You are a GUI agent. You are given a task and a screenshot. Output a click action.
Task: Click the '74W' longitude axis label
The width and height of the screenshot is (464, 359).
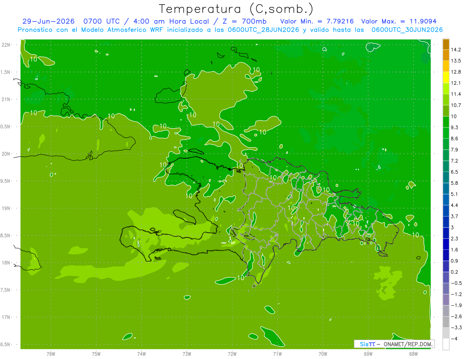click(x=142, y=354)
